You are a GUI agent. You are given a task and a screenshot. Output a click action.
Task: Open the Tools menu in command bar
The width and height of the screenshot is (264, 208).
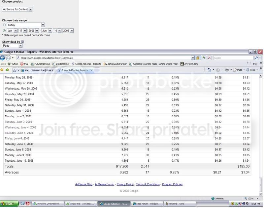click(252, 70)
